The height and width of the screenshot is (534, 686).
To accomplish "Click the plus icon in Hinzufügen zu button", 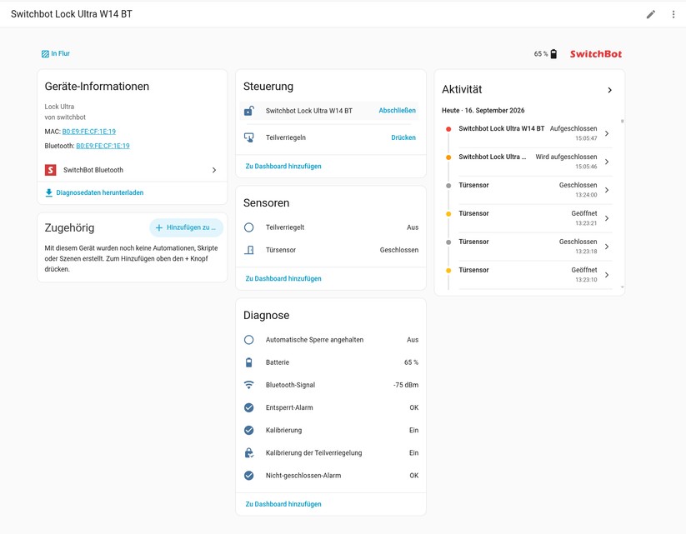I will 159,227.
